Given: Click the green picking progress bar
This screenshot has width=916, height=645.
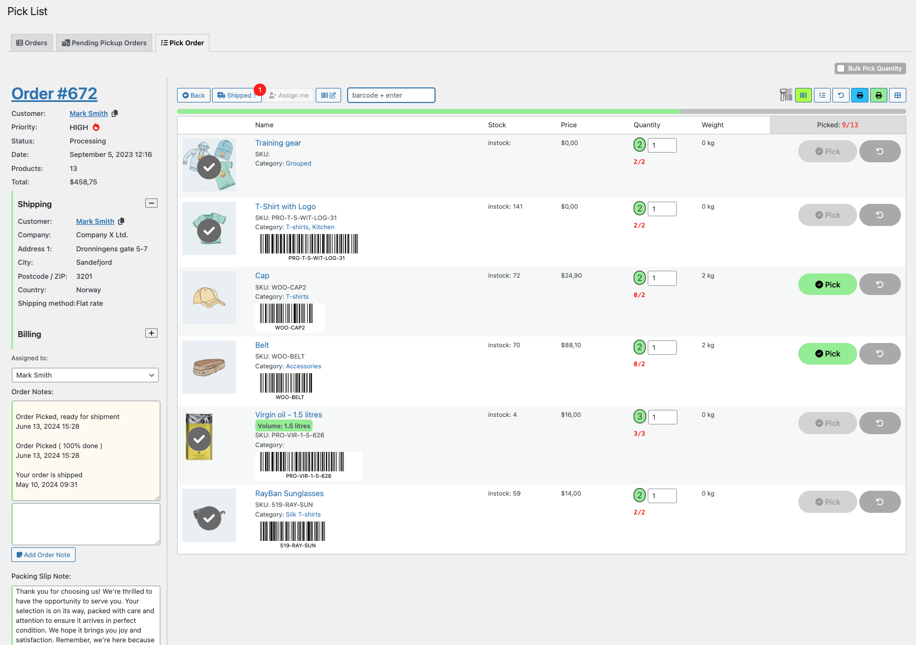Looking at the screenshot, I should pyautogui.click(x=429, y=110).
